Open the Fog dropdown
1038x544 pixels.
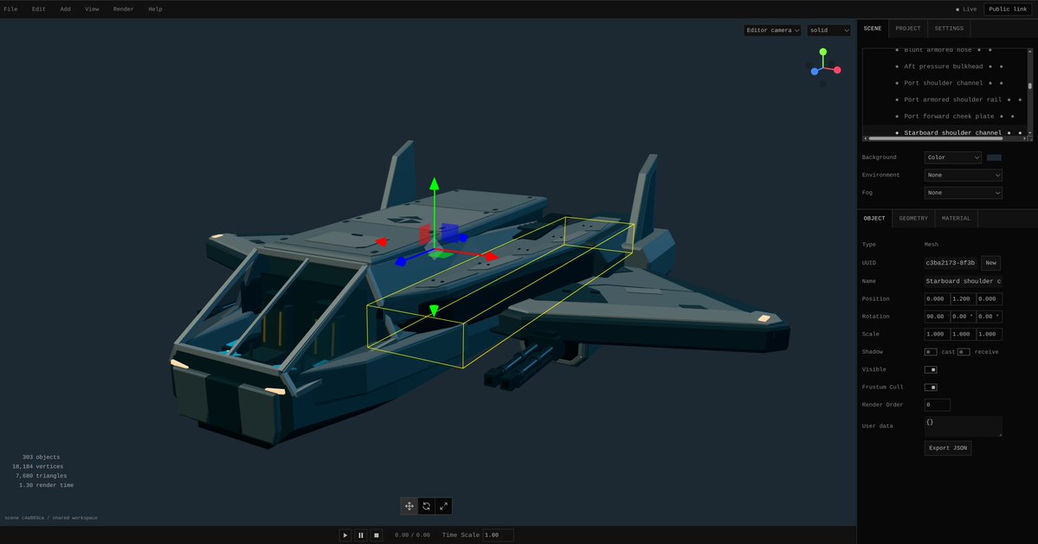[964, 193]
